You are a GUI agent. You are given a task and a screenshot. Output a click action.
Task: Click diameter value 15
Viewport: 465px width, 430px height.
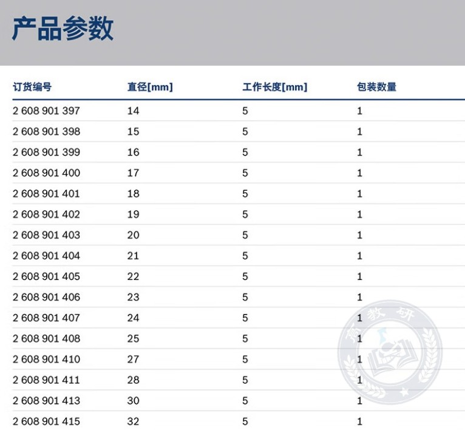[x=133, y=132]
